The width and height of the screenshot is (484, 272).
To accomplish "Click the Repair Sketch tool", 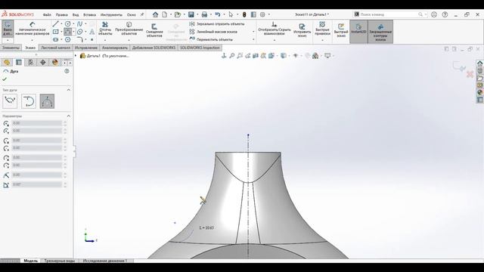I will [x=302, y=29].
